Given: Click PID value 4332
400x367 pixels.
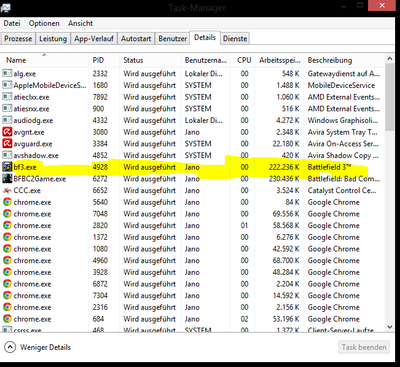Looking at the screenshot, I should coord(100,120).
